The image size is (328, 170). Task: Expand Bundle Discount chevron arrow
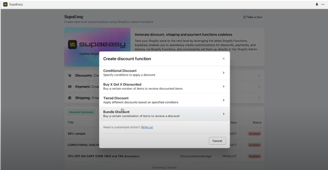coord(223,114)
